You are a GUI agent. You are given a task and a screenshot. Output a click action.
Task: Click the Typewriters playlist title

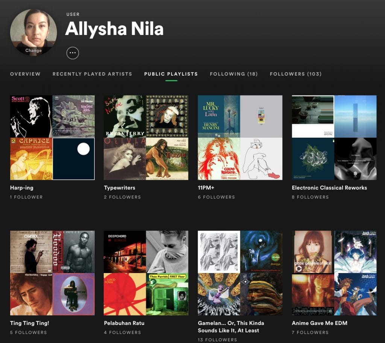pyautogui.click(x=120, y=188)
